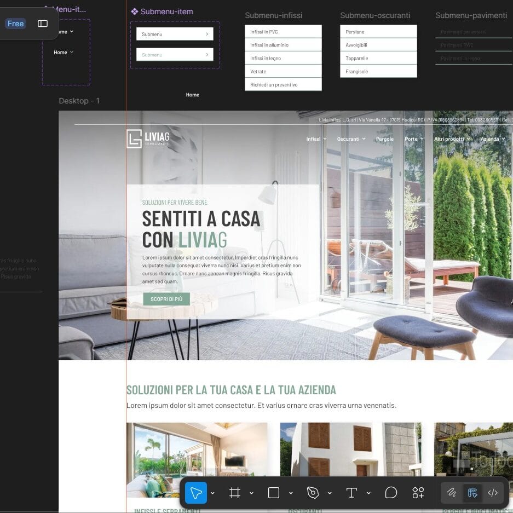Select the 'Submenu-item' component label
Image resolution: width=513 pixels, height=513 pixels.
click(166, 11)
